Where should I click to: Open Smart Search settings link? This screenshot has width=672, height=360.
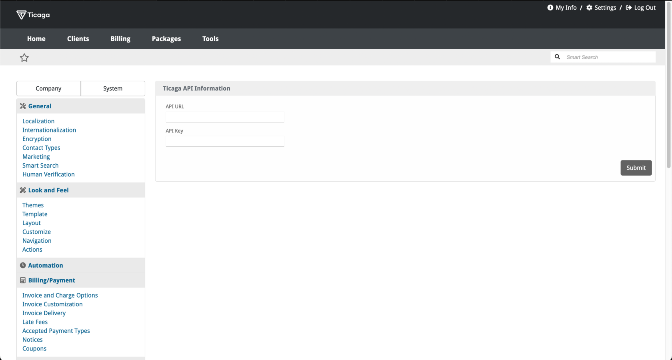(40, 166)
